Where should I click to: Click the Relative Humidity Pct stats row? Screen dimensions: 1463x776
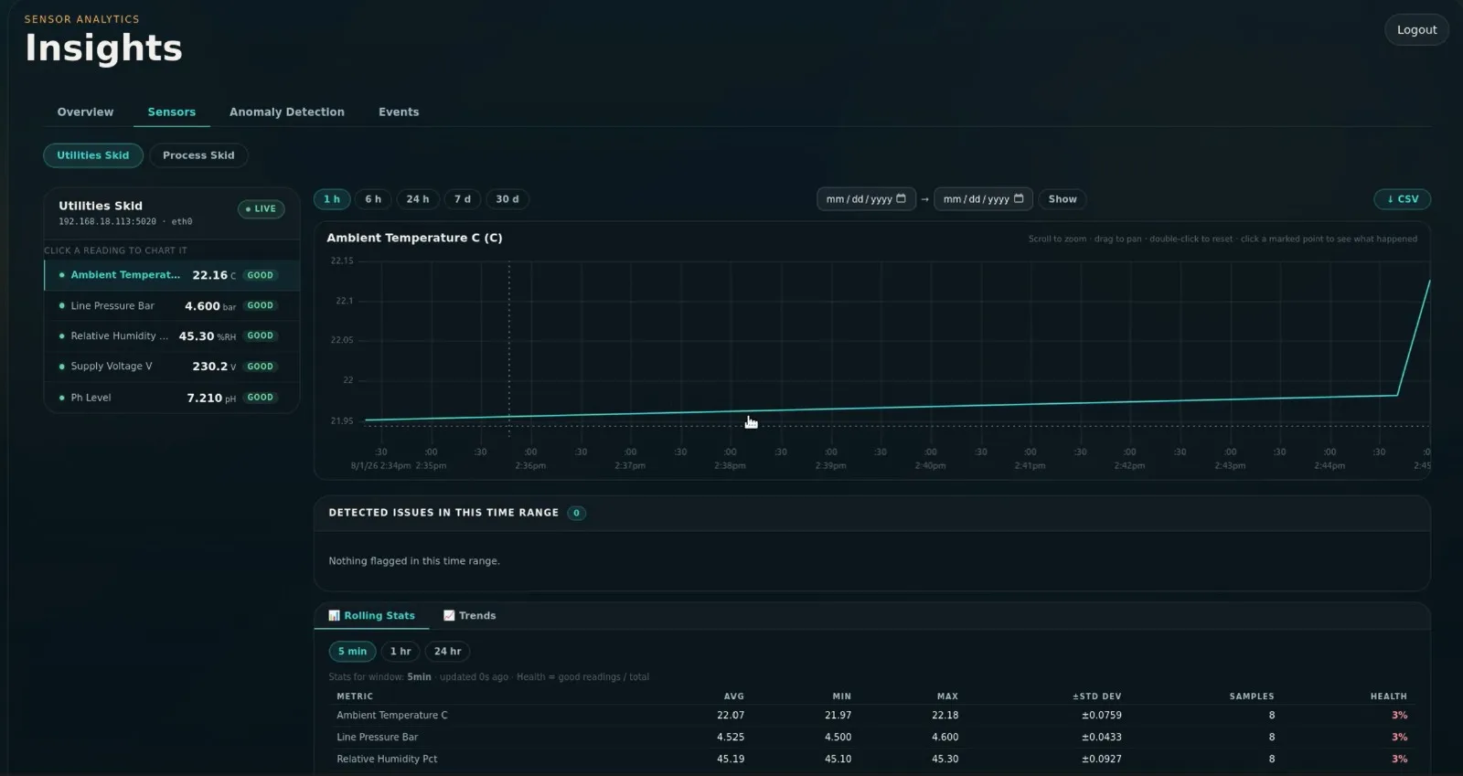(x=871, y=760)
